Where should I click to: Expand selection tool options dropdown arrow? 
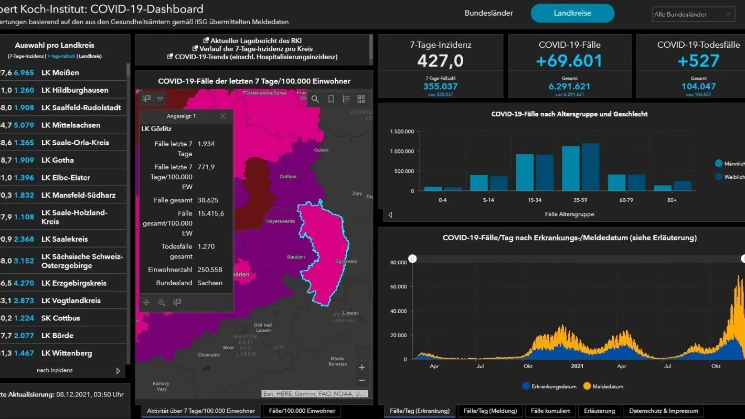[160, 99]
